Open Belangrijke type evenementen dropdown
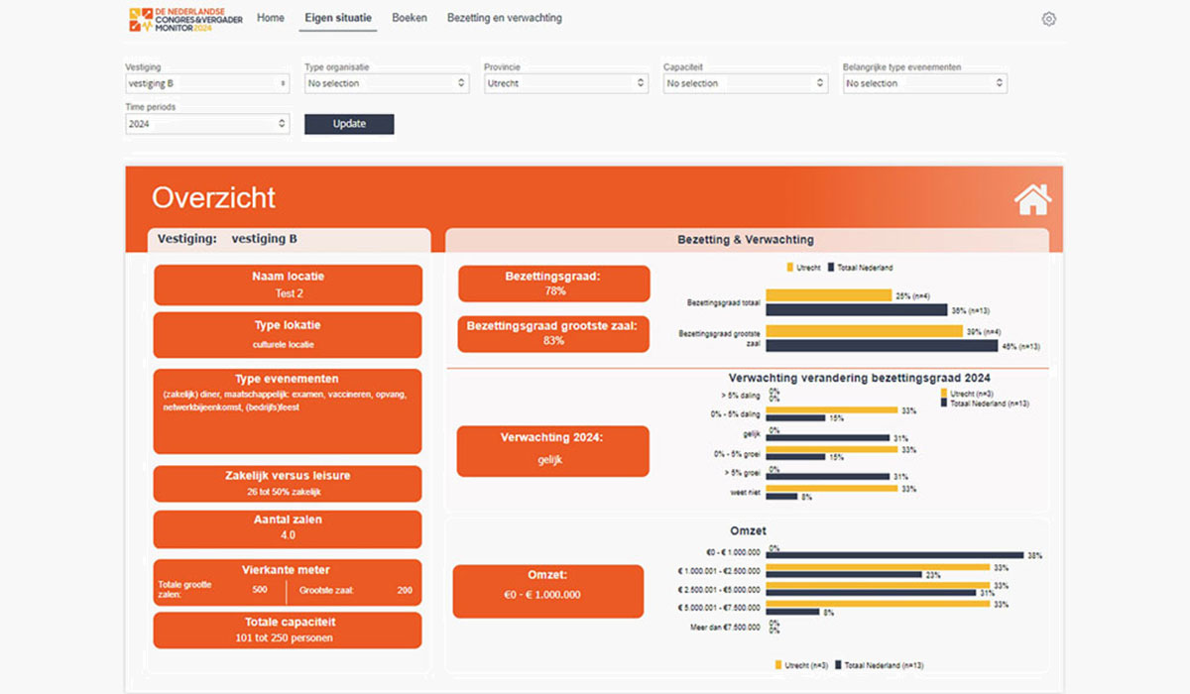This screenshot has width=1190, height=694. pos(925,83)
